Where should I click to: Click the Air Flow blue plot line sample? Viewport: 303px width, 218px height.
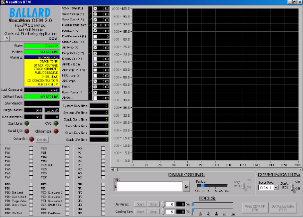pyautogui.click(x=90, y=65)
